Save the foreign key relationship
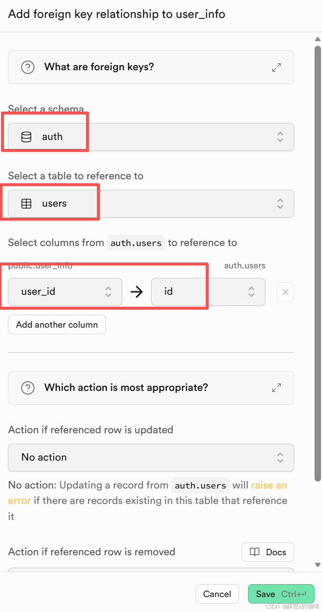 point(281,594)
